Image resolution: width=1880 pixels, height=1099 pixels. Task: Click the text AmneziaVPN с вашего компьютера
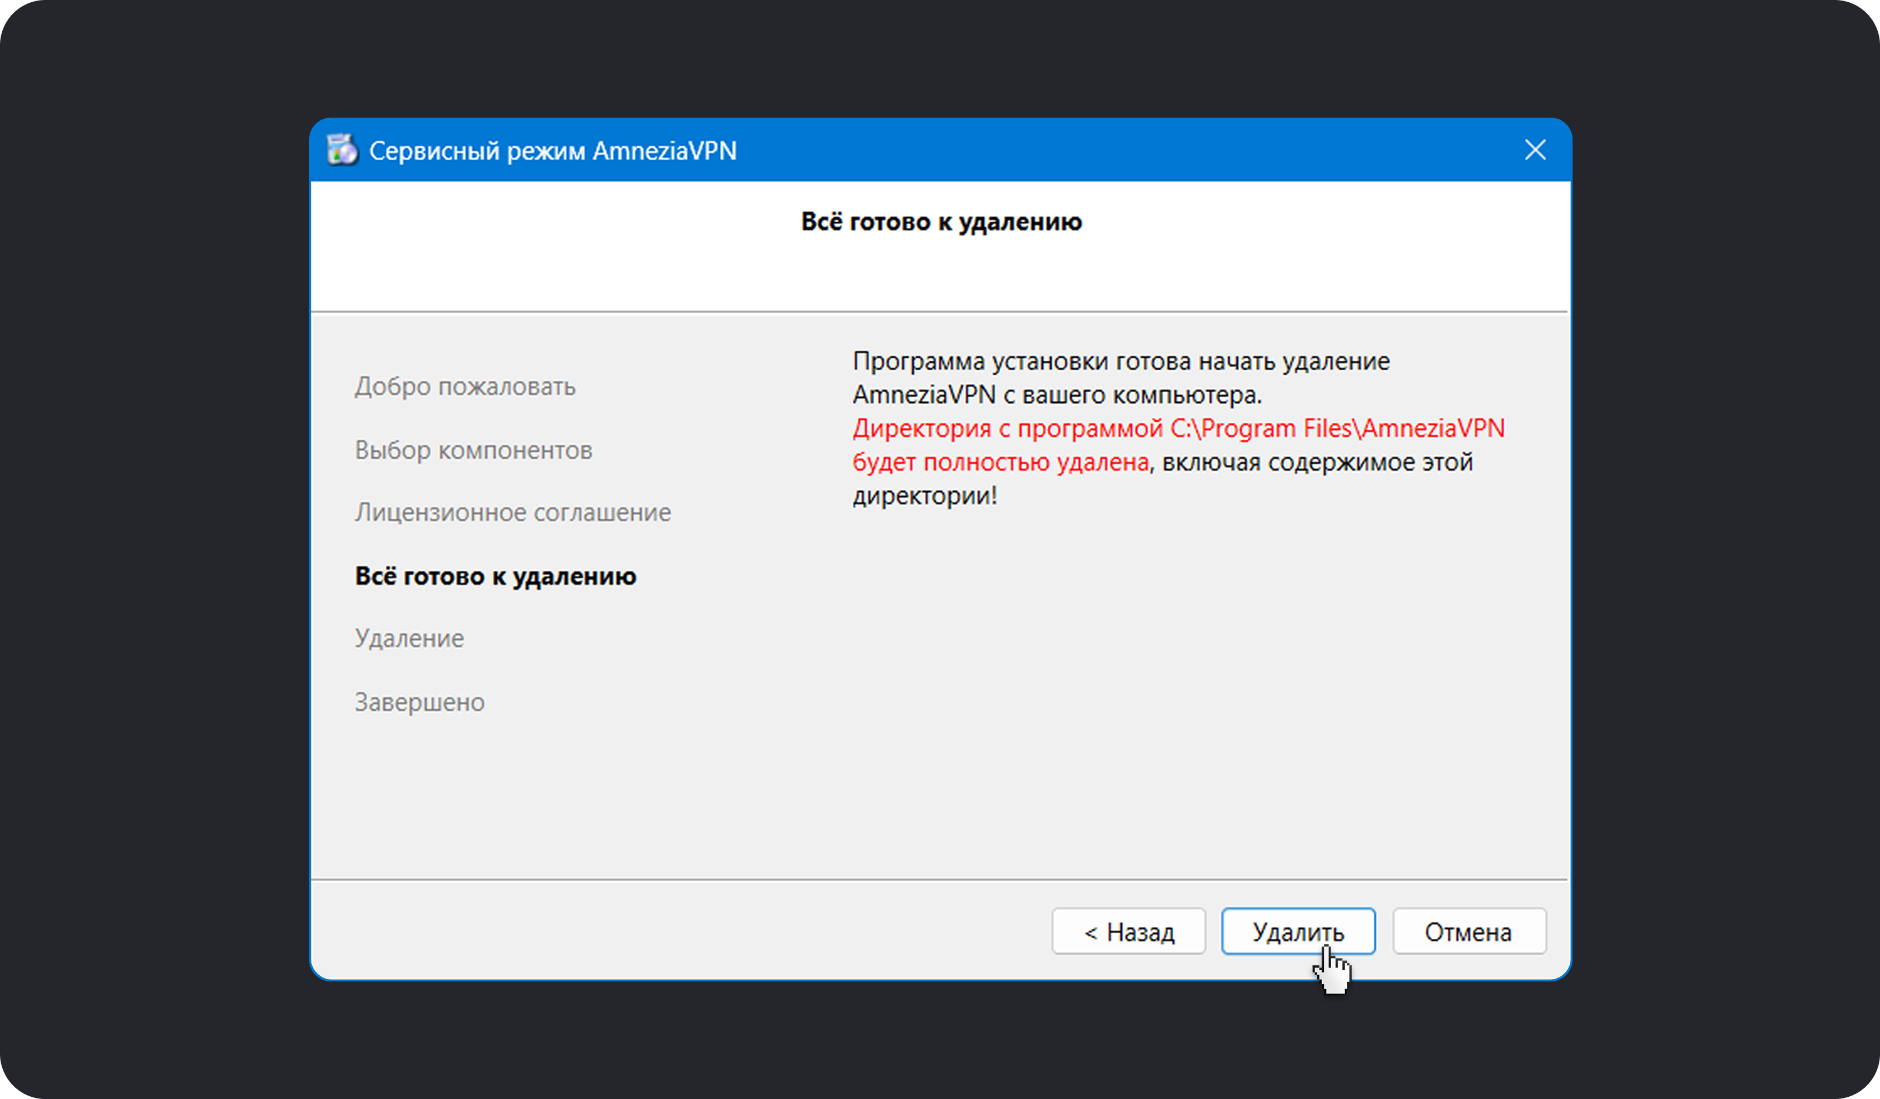tap(1056, 395)
